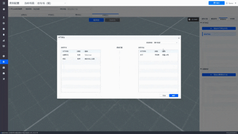Open the bar chart statistics icon in the sidebar

(4, 41)
